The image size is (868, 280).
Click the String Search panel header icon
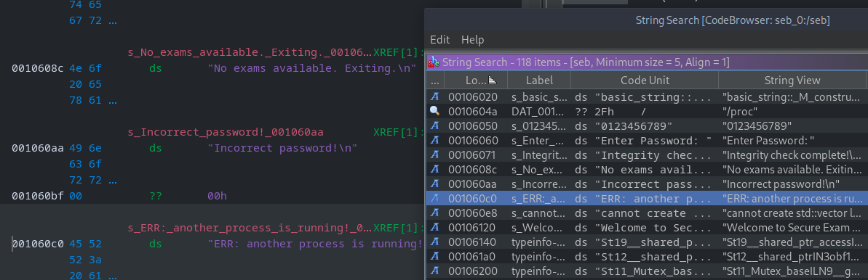(434, 62)
